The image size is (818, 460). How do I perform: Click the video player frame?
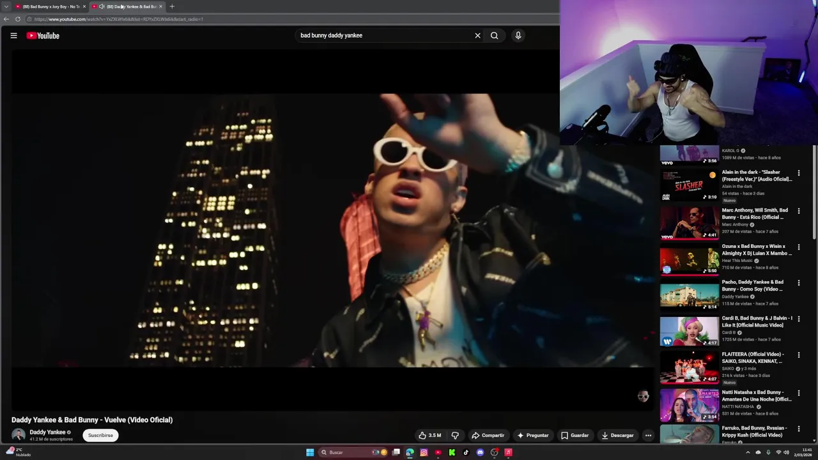[x=332, y=230]
